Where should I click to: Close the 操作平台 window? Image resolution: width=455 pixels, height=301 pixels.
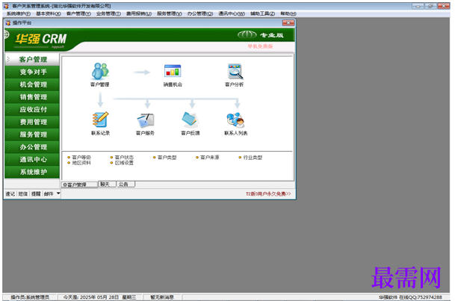click(288, 23)
